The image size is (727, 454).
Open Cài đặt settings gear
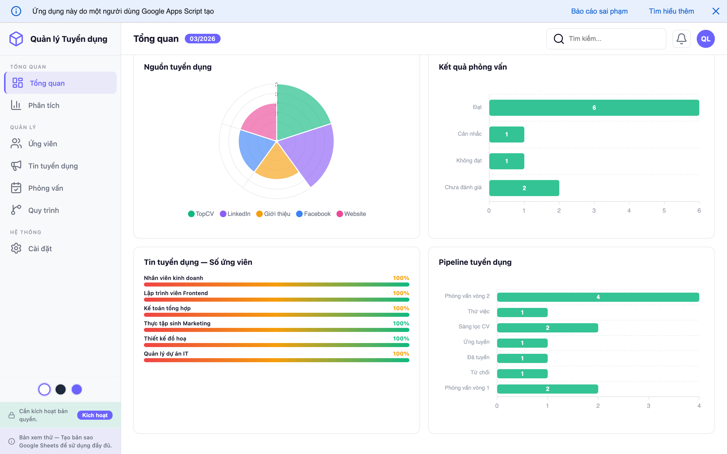click(x=40, y=249)
